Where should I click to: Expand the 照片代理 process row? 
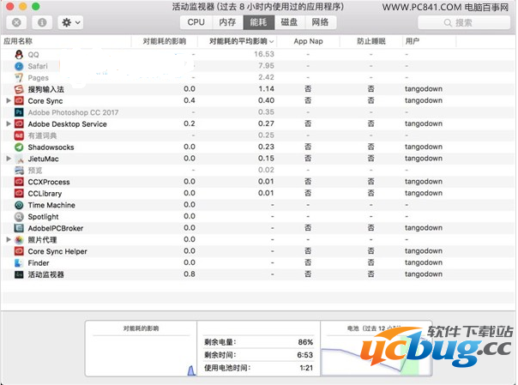9,239
